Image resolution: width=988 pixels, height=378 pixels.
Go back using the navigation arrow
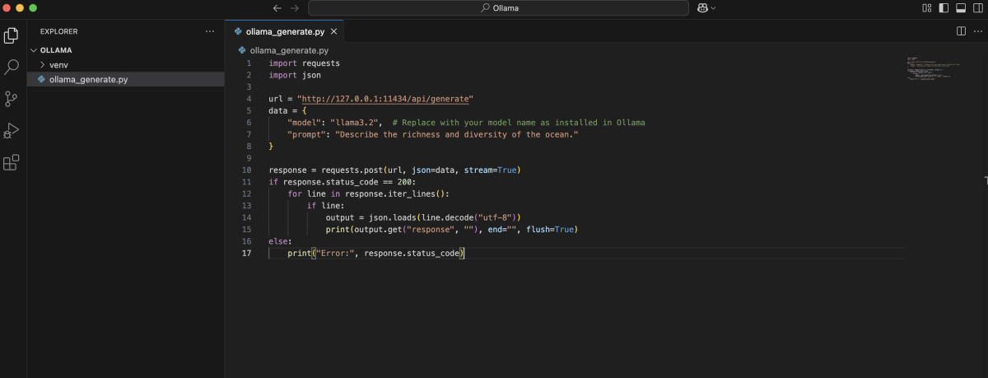click(277, 7)
